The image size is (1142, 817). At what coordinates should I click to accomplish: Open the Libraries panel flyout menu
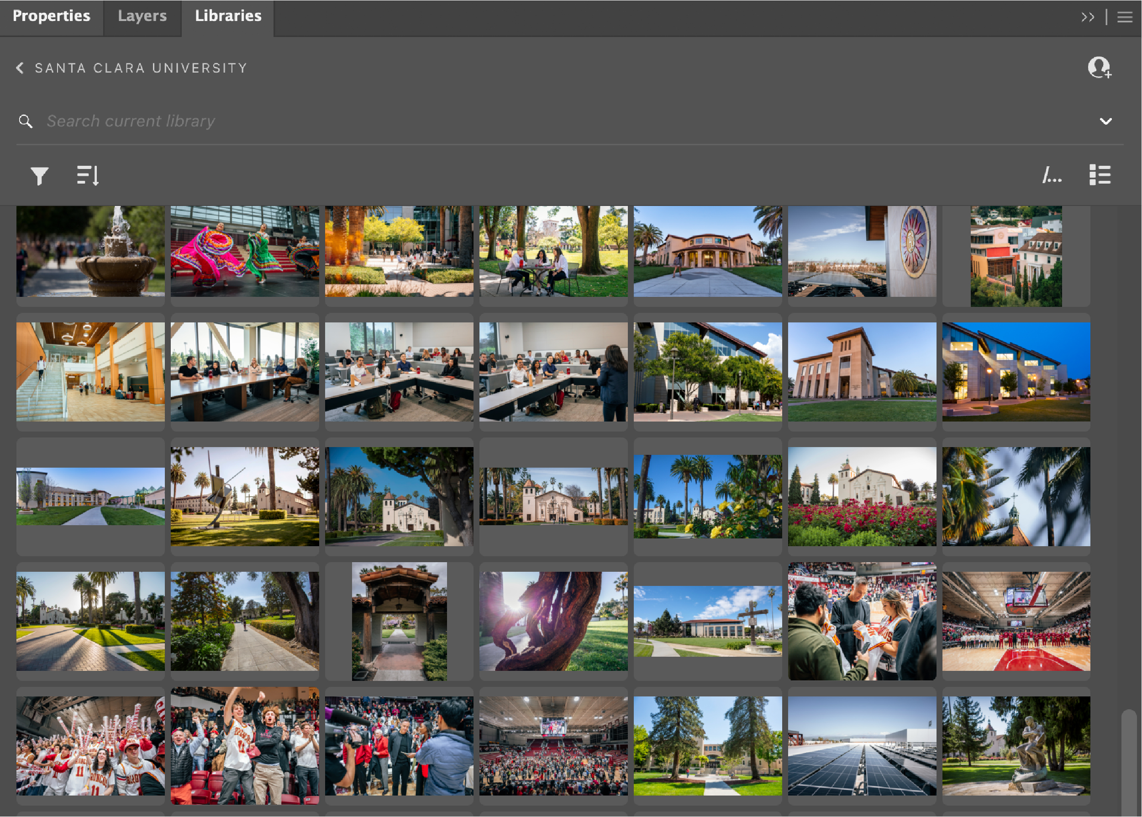click(x=1124, y=16)
